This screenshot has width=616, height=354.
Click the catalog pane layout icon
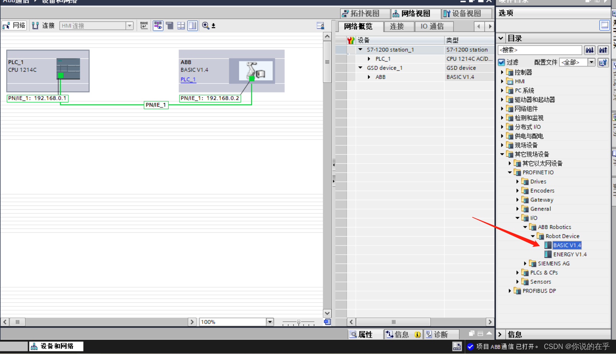pyautogui.click(x=604, y=25)
